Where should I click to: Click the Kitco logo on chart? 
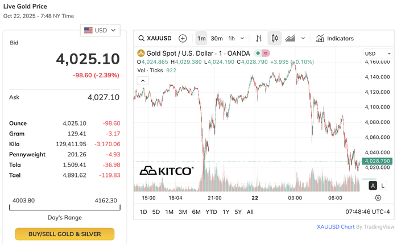pyautogui.click(x=166, y=170)
